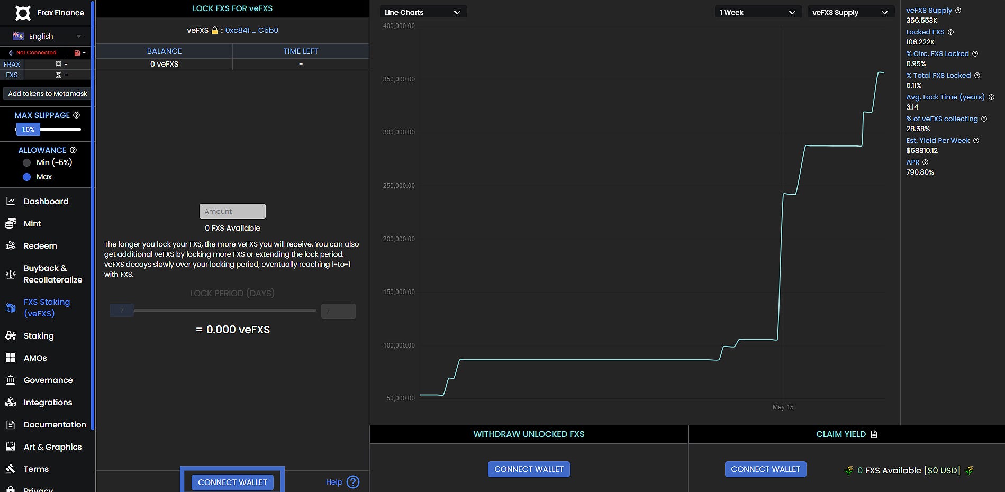Open the % of veFXS collecting info icon
This screenshot has width=1005, height=492.
(x=984, y=119)
